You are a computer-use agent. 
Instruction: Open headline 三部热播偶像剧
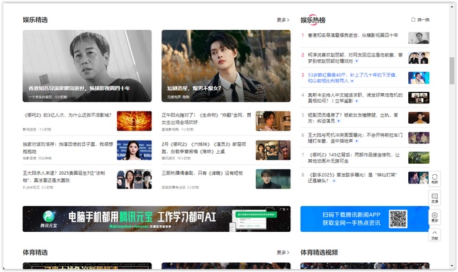click(x=202, y=173)
